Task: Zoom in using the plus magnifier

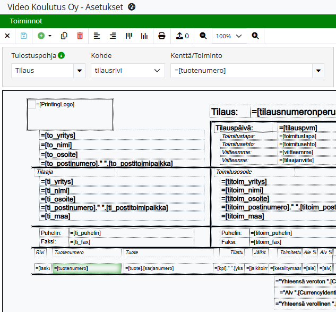Action: point(255,36)
